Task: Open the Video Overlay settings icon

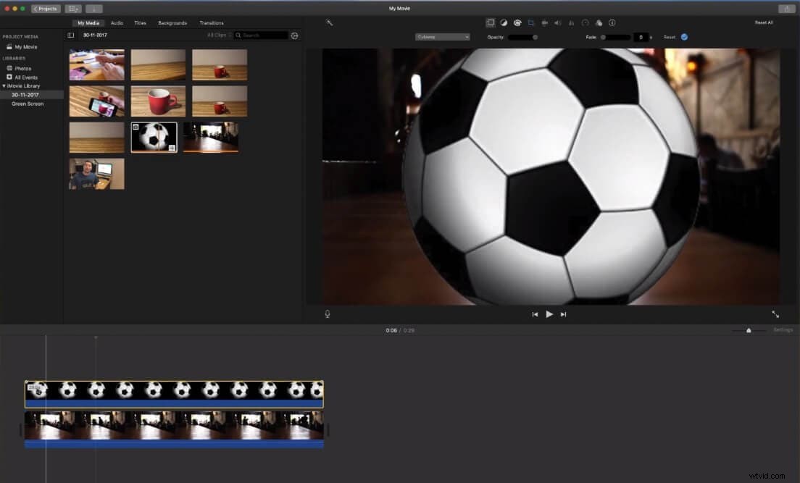Action: point(491,22)
